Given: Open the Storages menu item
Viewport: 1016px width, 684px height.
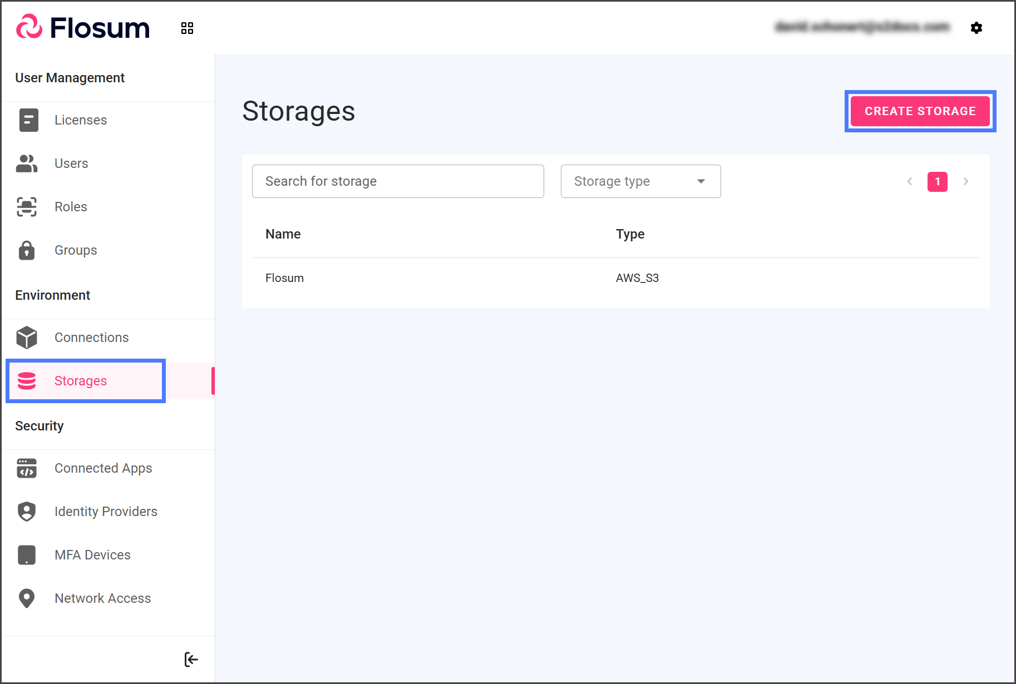Looking at the screenshot, I should [x=81, y=381].
